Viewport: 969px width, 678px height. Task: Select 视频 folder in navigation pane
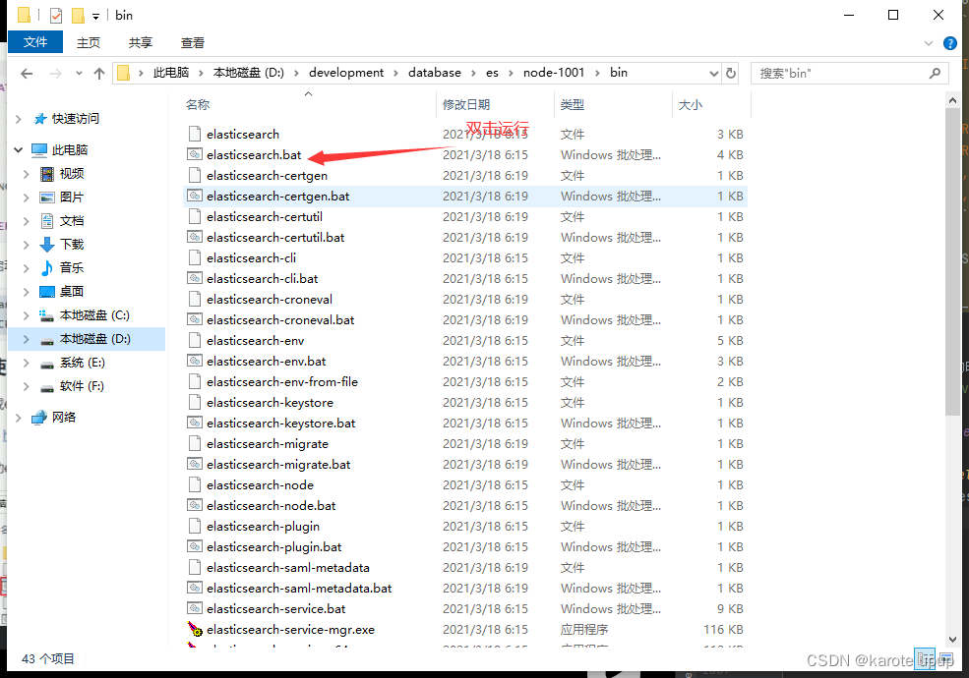(72, 174)
